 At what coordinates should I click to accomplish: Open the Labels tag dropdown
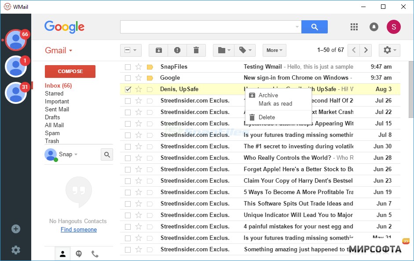point(245,50)
